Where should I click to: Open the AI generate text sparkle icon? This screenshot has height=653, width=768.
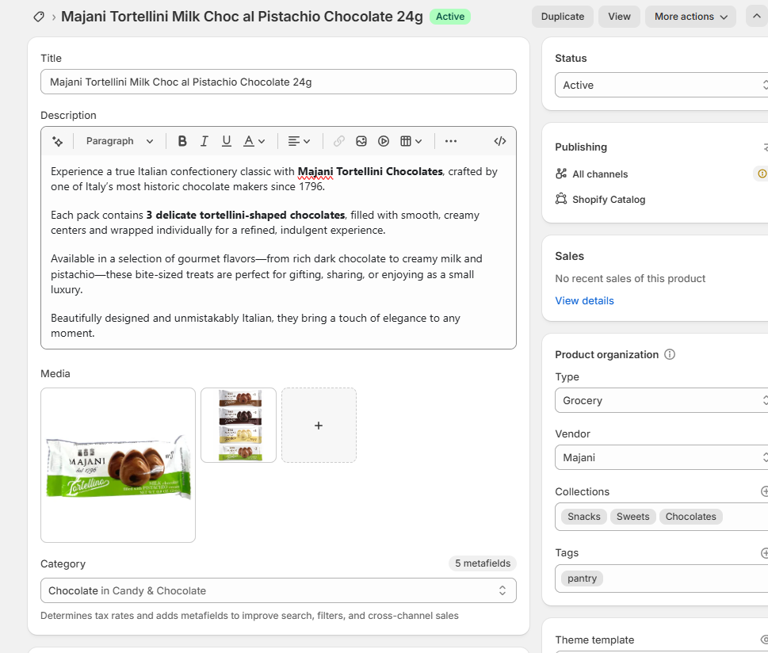pos(57,142)
